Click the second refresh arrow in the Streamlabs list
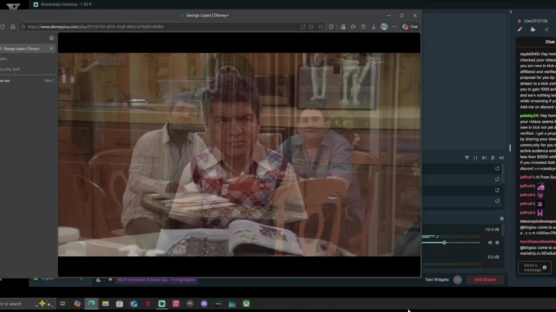This screenshot has height=312, width=556. pos(497,179)
